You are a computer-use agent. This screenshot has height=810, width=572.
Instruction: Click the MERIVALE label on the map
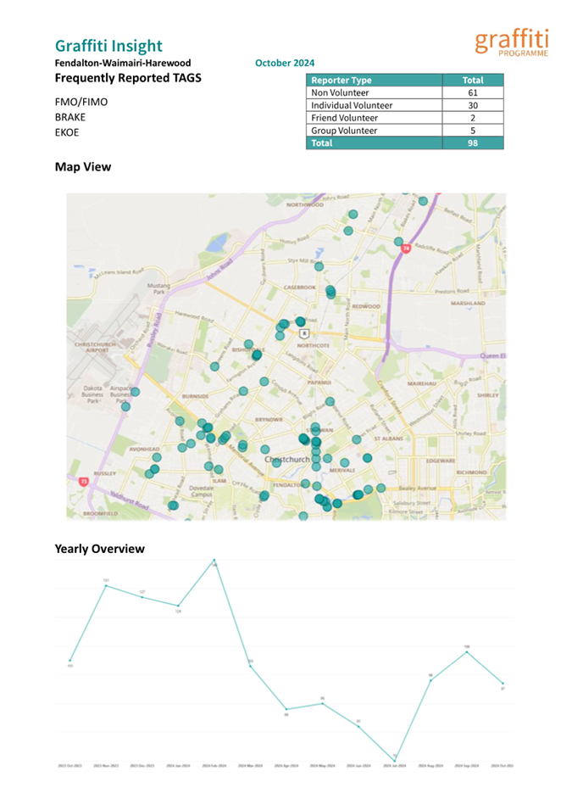[342, 470]
